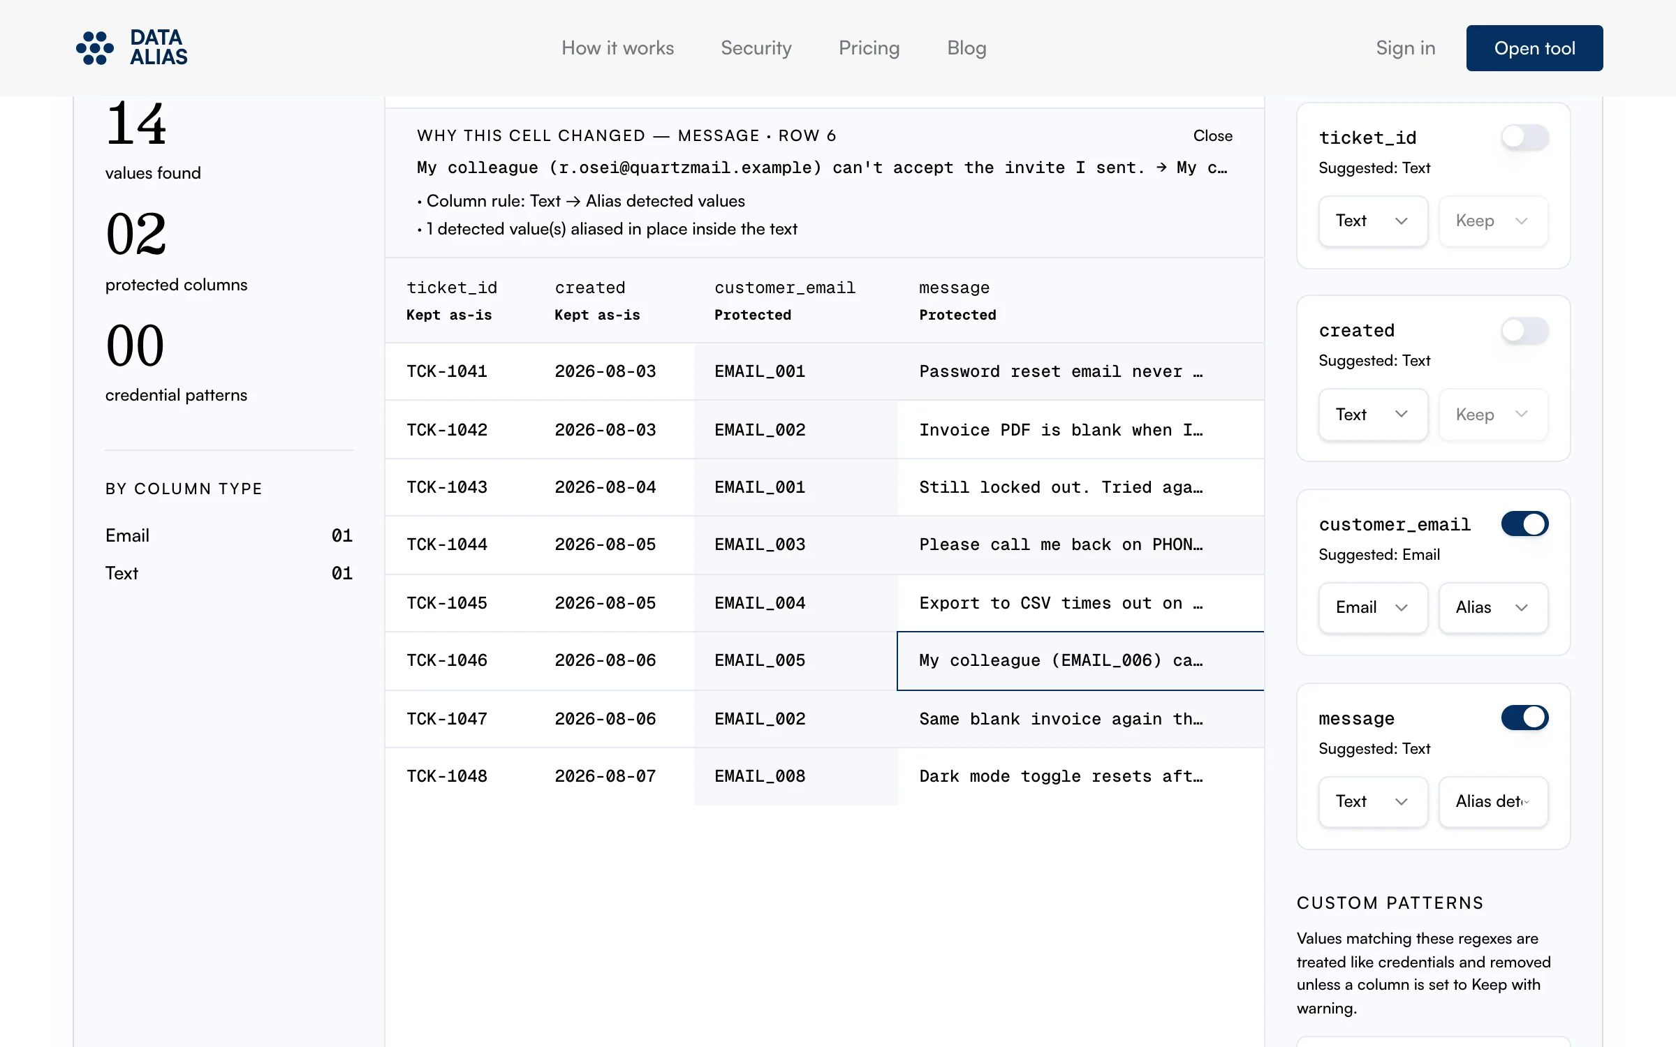The image size is (1676, 1047).
Task: Click the 00 credential patterns statistic
Action: point(176,362)
